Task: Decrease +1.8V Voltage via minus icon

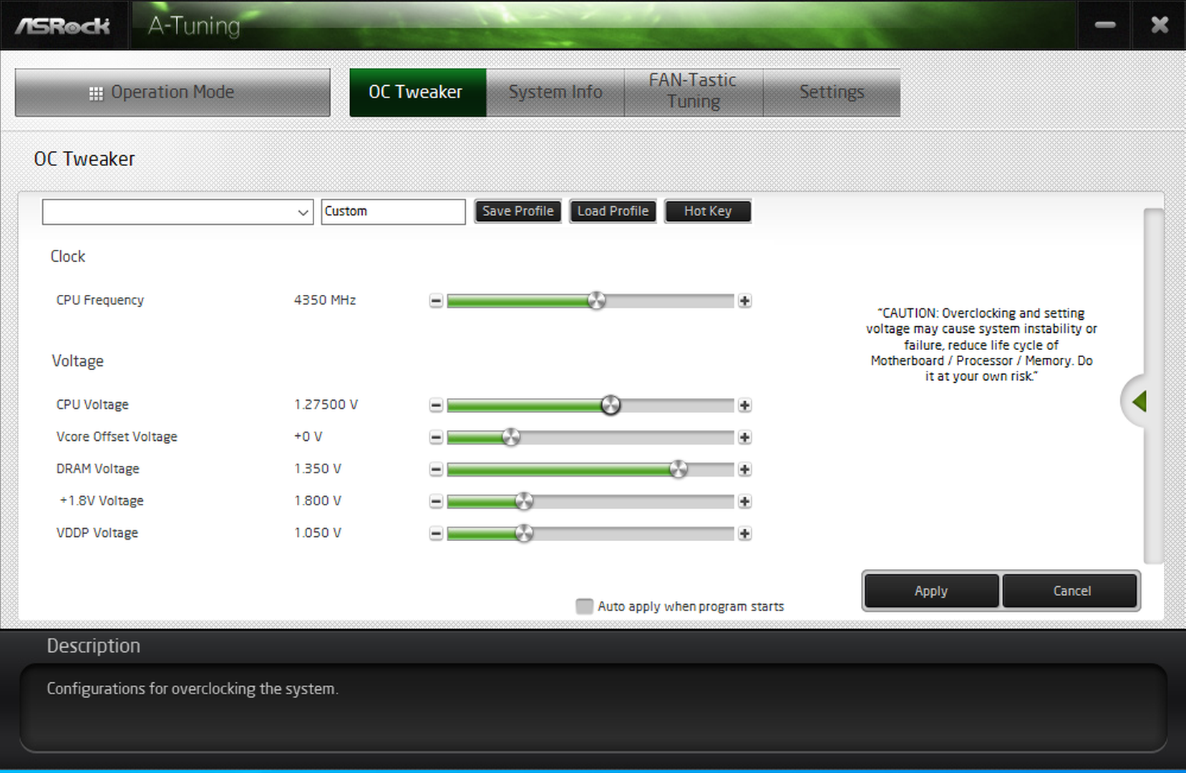Action: (436, 502)
